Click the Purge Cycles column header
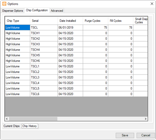 [96, 21]
